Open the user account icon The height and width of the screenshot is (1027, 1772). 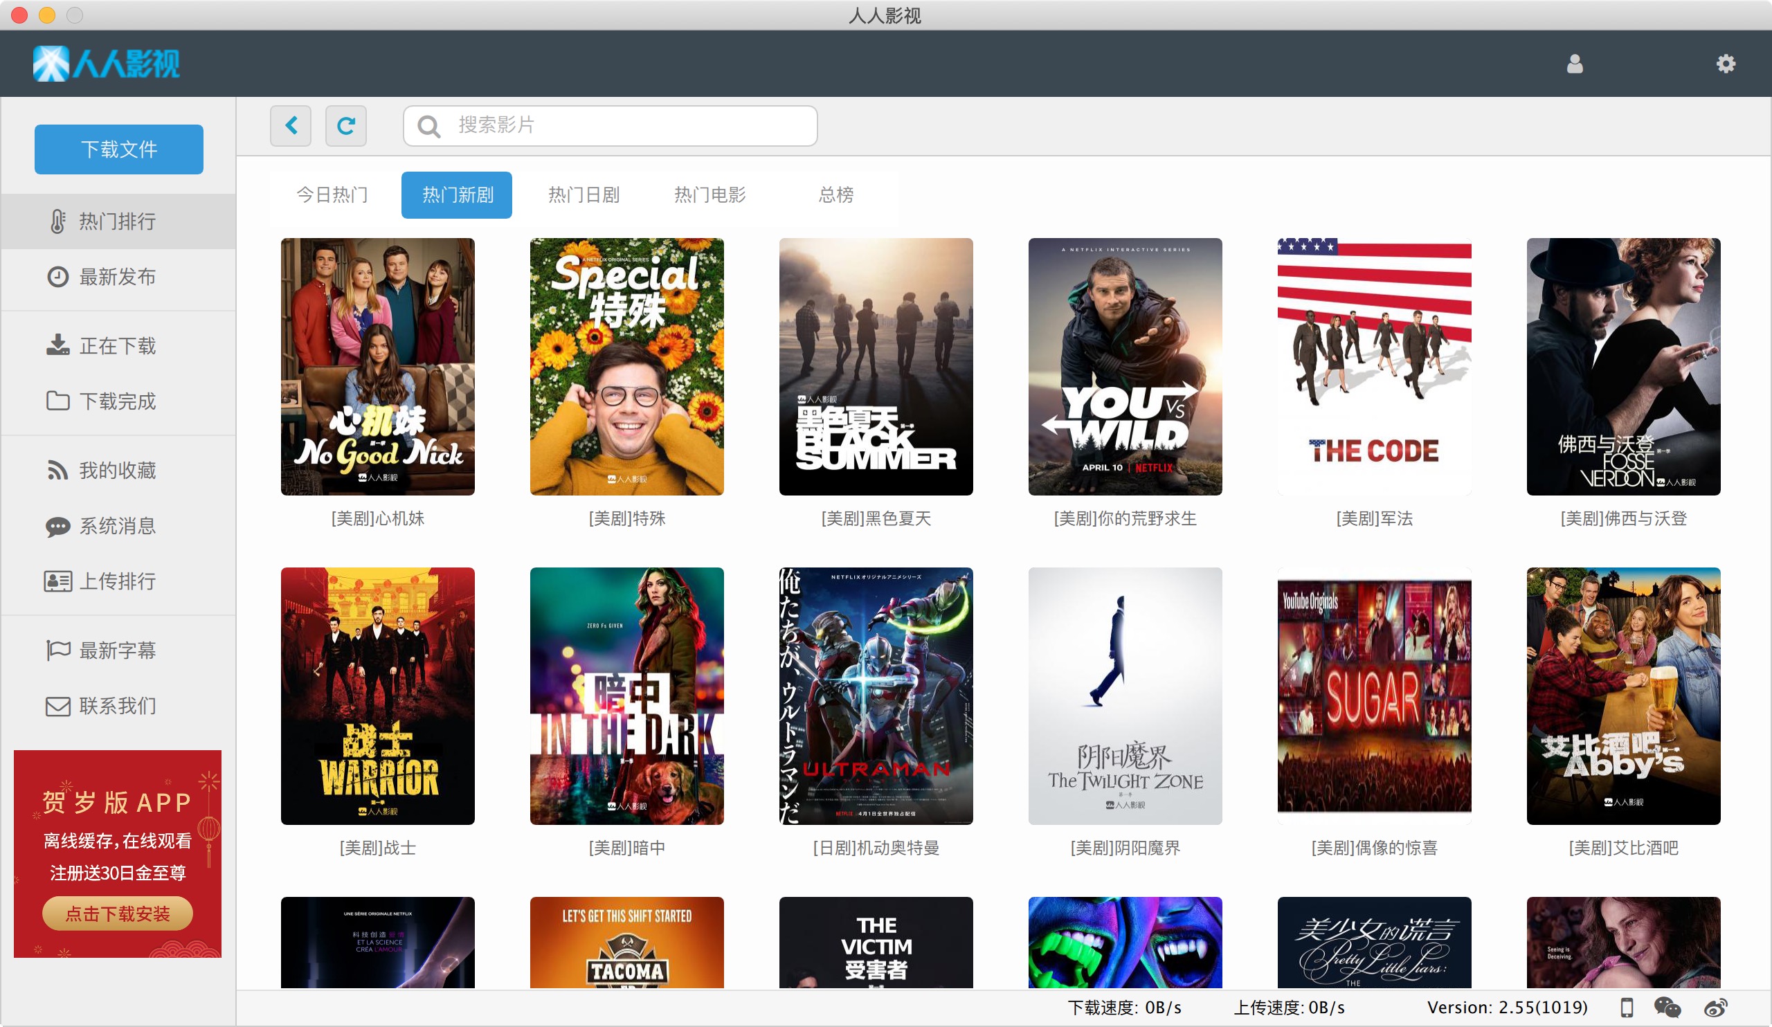pos(1575,64)
